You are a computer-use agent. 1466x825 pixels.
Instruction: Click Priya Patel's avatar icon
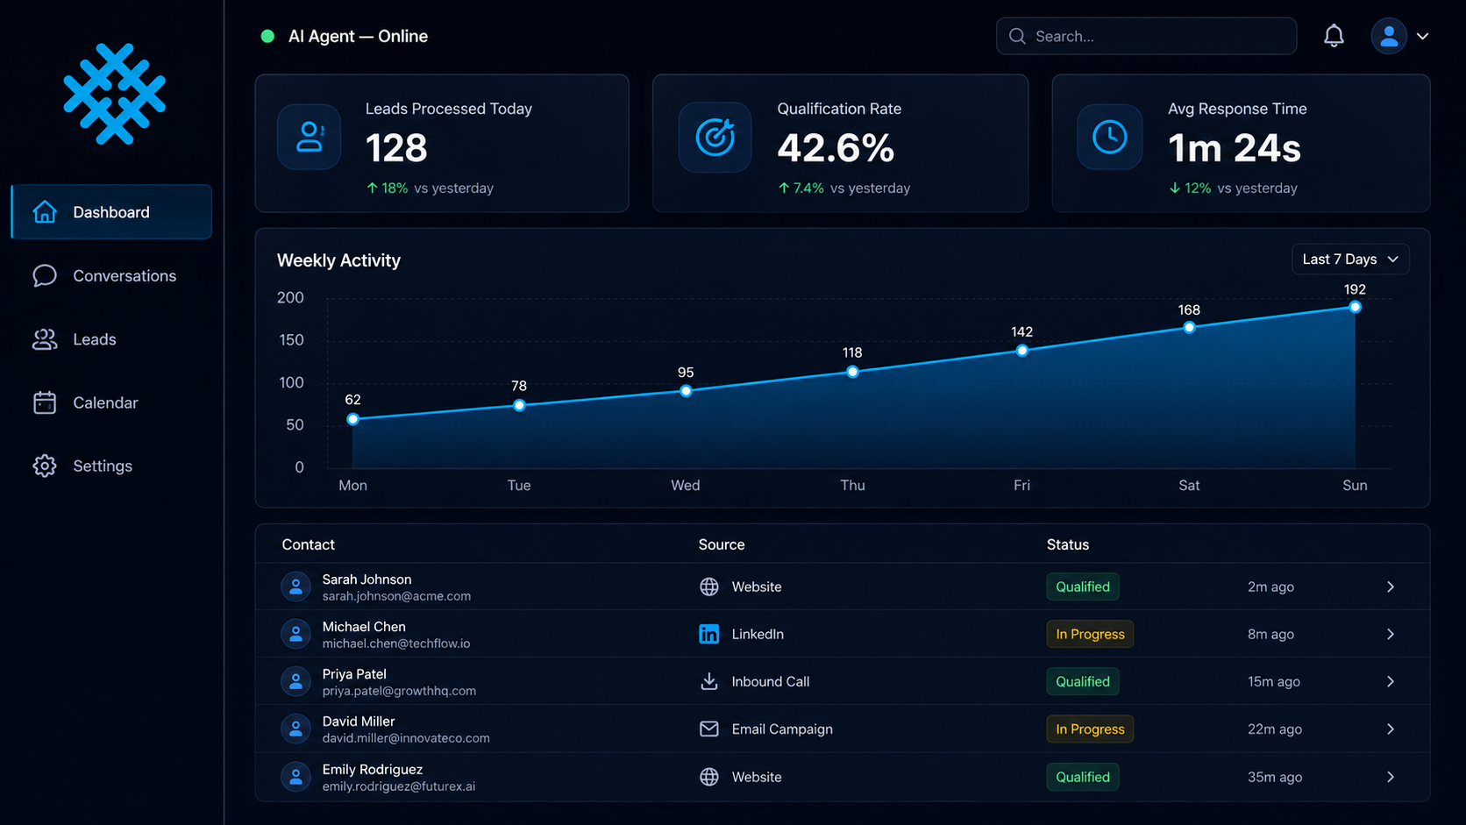pos(295,681)
